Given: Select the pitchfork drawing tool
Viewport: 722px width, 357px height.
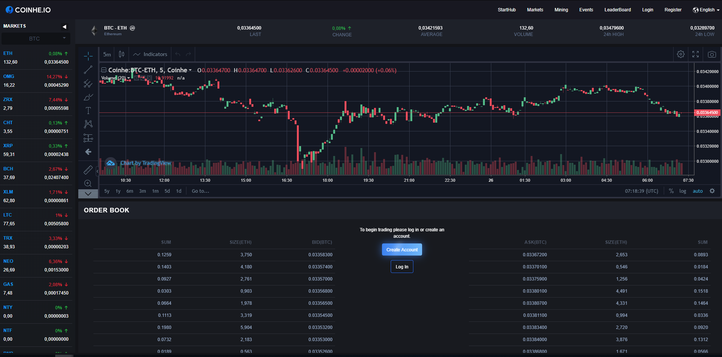Looking at the screenshot, I should [88, 83].
